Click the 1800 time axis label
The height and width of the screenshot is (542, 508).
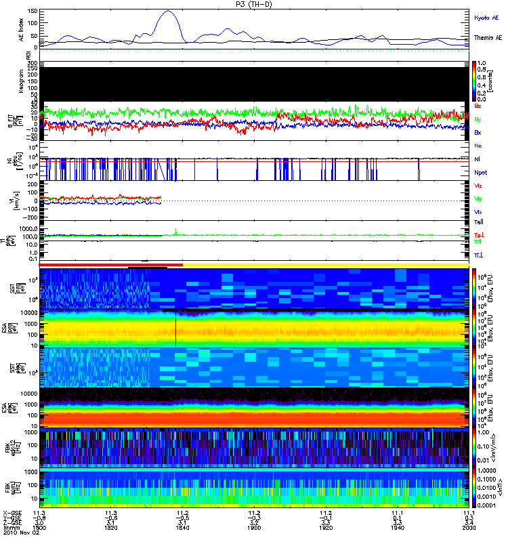[x=39, y=528]
